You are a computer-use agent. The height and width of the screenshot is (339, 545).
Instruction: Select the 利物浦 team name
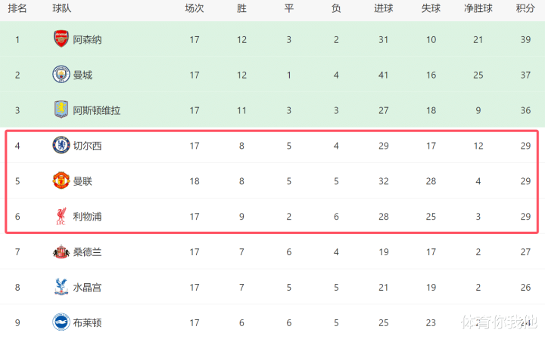pyautogui.click(x=87, y=217)
